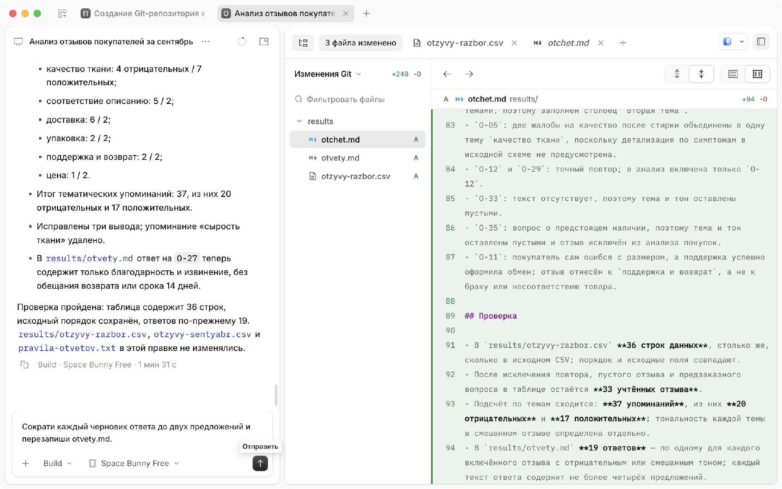
Task: Add a new session tab
Action: pyautogui.click(x=366, y=14)
